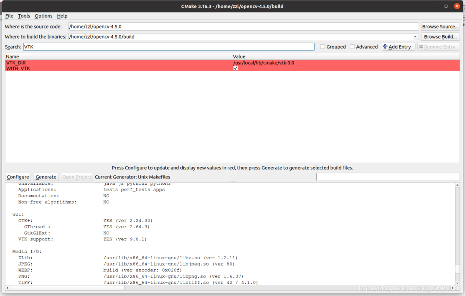Enable the Grouped checkbox
Viewport: 465px width, 296px height.
click(x=323, y=47)
